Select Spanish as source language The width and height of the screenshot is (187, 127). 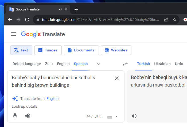pyautogui.click(x=81, y=64)
